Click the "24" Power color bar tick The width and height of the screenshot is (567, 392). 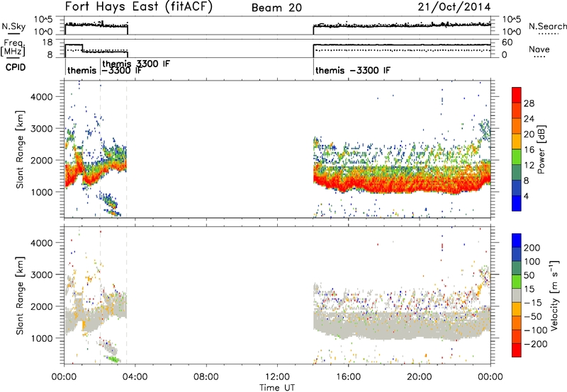click(529, 119)
